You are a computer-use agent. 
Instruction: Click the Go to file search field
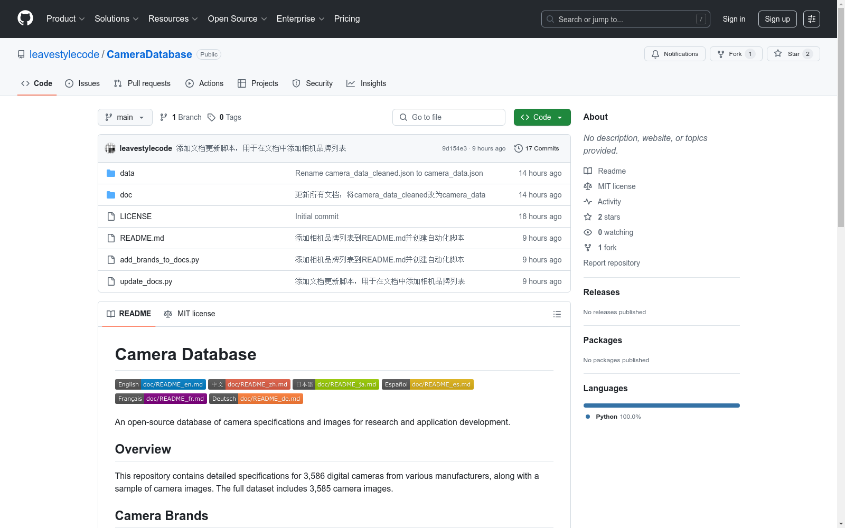[x=449, y=117]
